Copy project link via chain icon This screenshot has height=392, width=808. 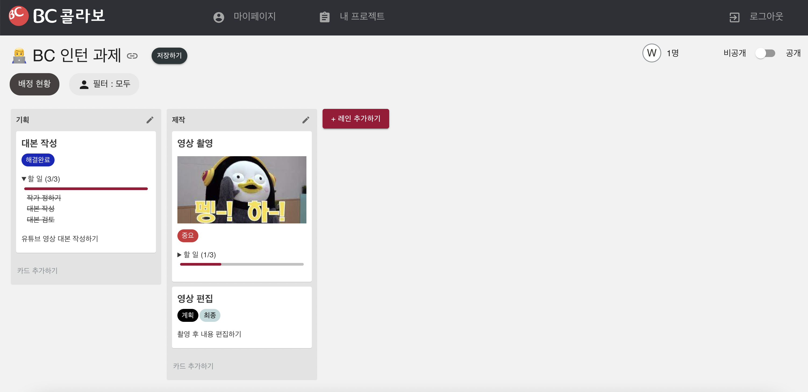(132, 56)
